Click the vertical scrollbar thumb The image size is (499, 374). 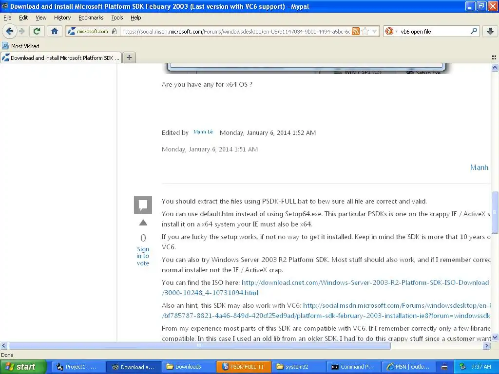tap(495, 212)
